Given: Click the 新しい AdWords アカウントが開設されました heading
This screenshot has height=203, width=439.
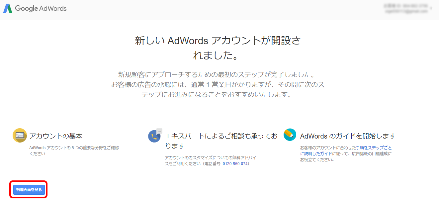Looking at the screenshot, I should point(218,48).
